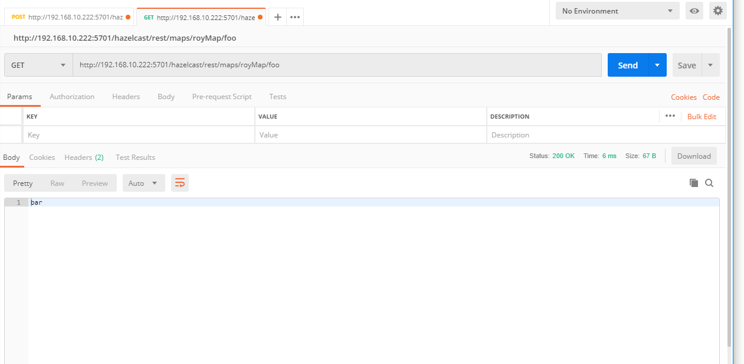
Task: Open the Bulk Edit link
Action: (x=702, y=117)
